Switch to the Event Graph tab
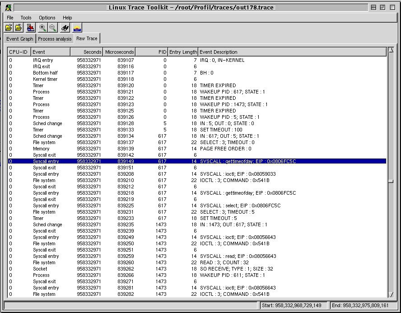The height and width of the screenshot is (313, 401). [x=20, y=39]
